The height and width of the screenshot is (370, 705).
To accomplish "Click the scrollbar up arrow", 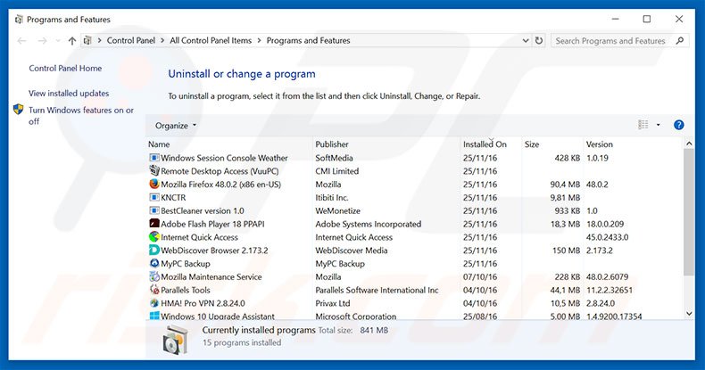I will pos(689,144).
